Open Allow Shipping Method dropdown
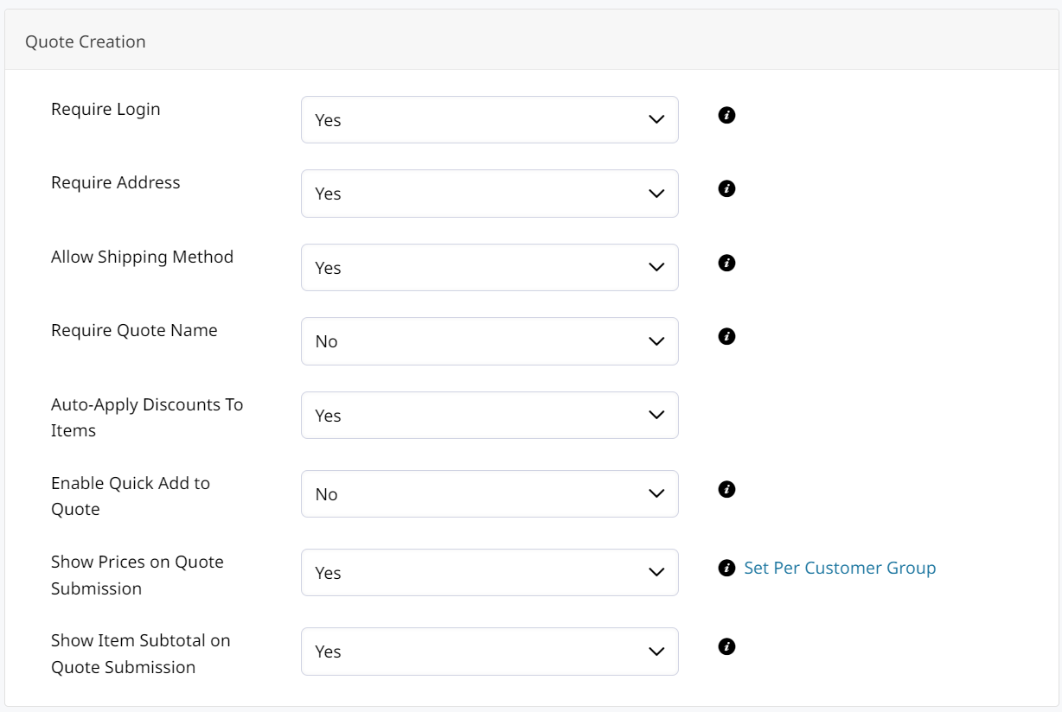This screenshot has height=712, width=1062. [x=489, y=268]
